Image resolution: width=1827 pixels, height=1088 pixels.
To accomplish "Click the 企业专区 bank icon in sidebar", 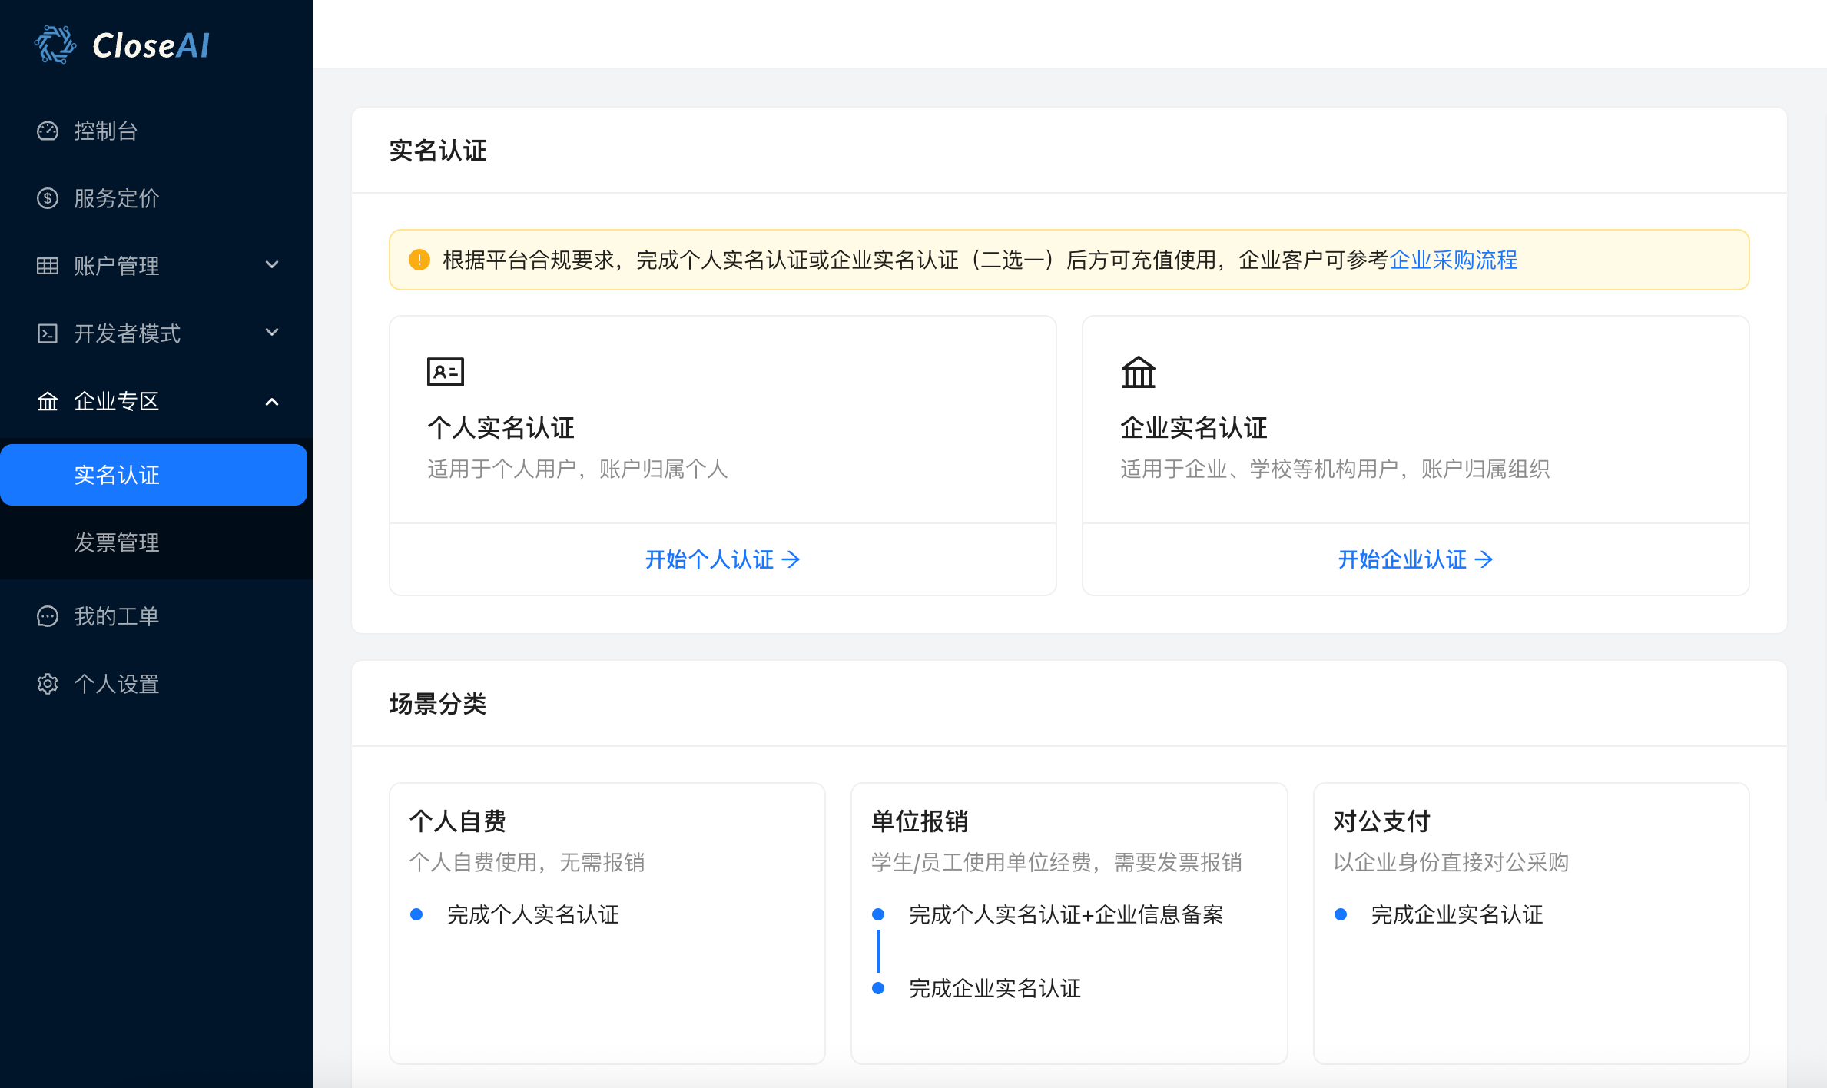I will click(x=48, y=401).
